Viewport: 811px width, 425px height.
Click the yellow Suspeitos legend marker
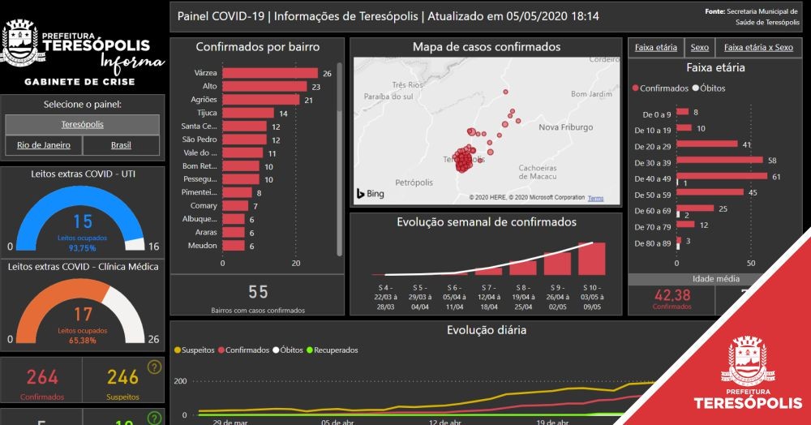click(x=178, y=350)
